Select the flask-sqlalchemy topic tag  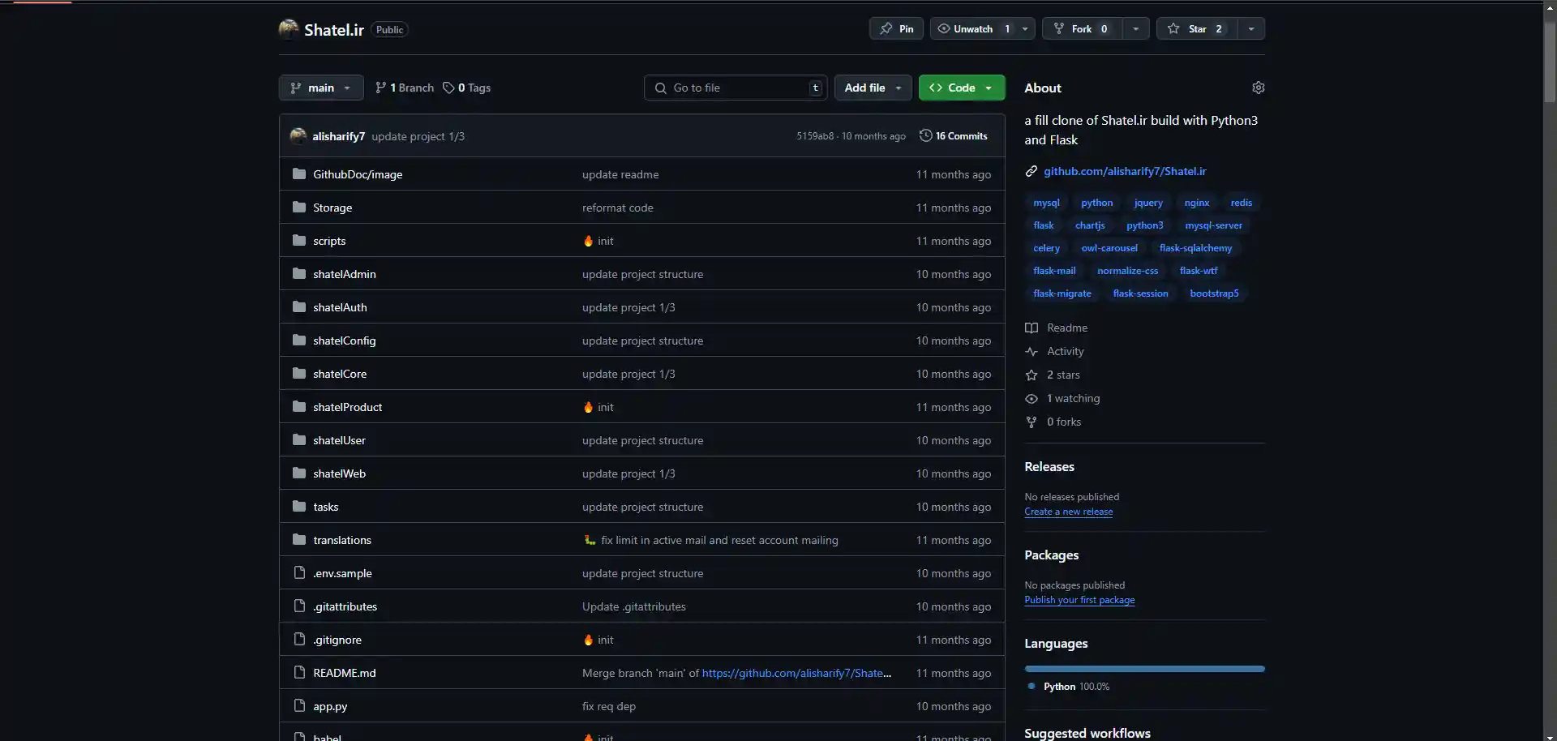coord(1195,248)
